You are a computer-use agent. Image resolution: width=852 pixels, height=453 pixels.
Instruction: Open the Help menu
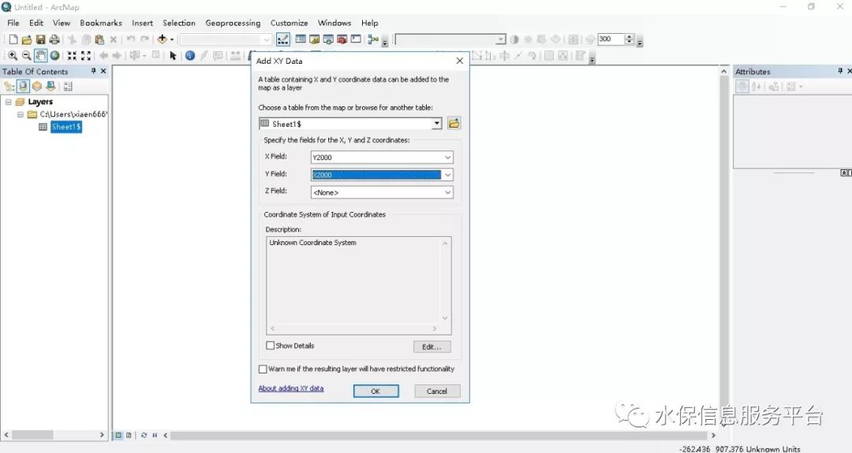coord(369,23)
